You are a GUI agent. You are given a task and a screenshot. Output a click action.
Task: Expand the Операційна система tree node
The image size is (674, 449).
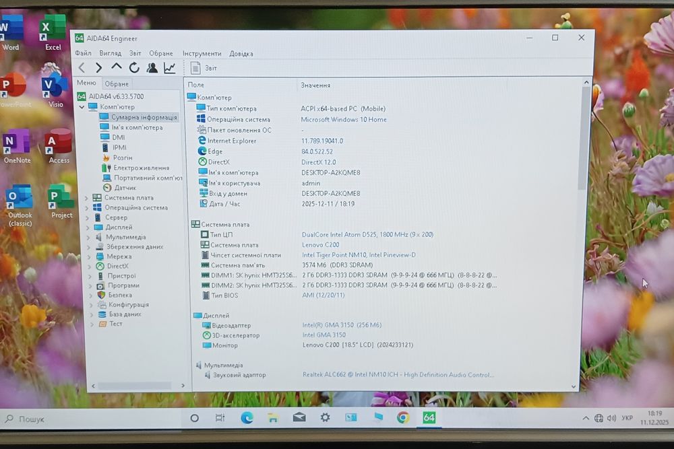pyautogui.click(x=87, y=208)
